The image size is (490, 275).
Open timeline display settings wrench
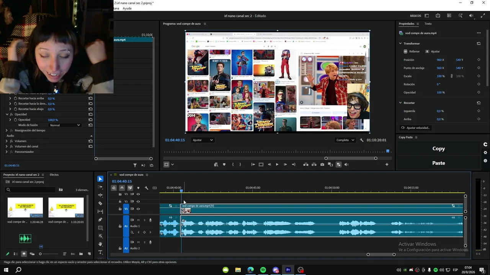pos(146,188)
